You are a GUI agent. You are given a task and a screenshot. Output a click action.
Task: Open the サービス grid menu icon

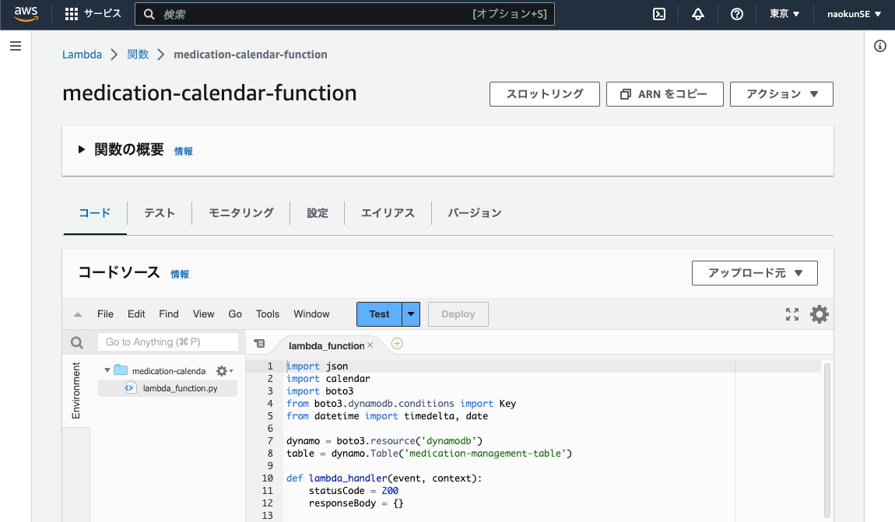(72, 14)
